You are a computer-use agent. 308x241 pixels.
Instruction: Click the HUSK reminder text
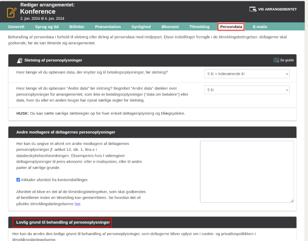[100, 113]
